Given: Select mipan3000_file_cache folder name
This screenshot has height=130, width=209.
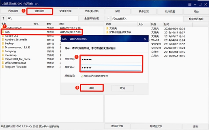Looking at the screenshot, I should pos(18,59).
